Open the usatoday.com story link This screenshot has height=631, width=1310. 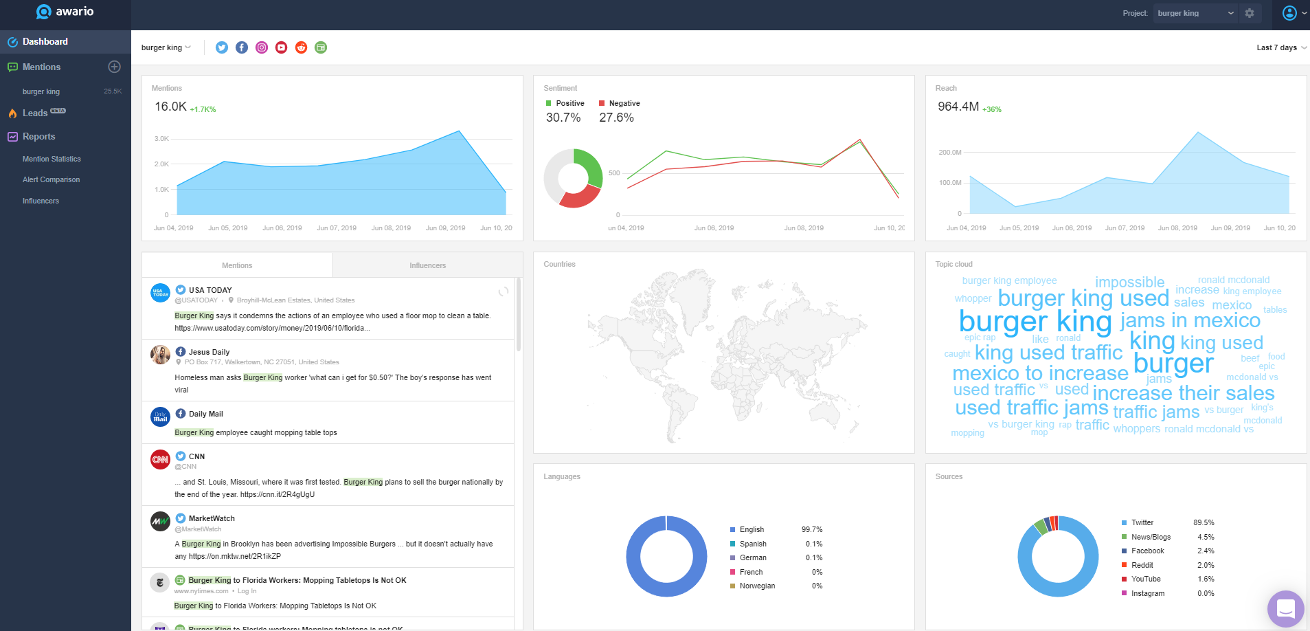point(272,328)
